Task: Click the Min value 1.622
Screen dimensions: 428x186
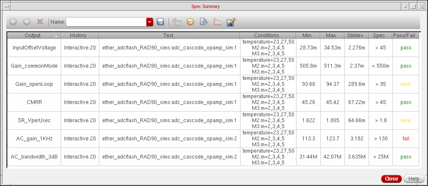Action: pos(308,120)
